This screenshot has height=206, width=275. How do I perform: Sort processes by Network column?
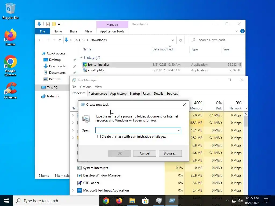click(233, 105)
